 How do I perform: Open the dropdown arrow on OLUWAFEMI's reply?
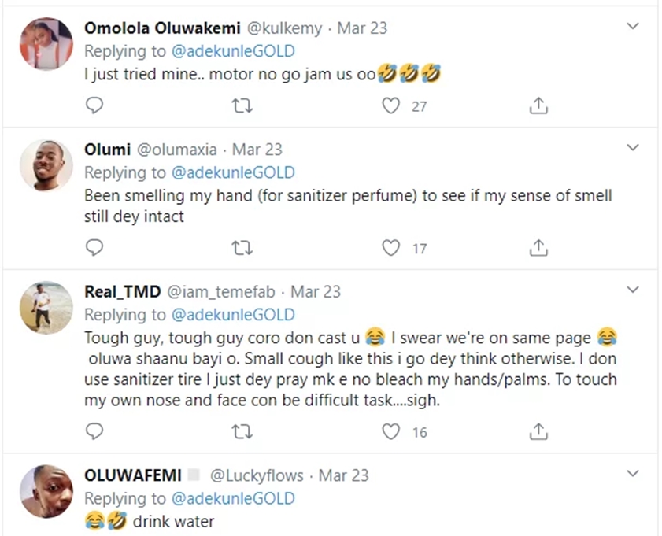633,474
